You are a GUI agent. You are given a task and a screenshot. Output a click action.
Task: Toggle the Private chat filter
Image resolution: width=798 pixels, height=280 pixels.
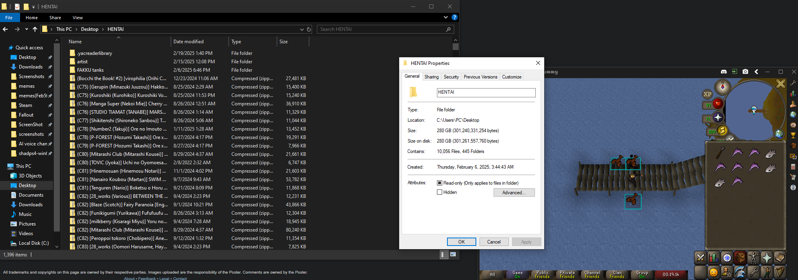point(567,274)
